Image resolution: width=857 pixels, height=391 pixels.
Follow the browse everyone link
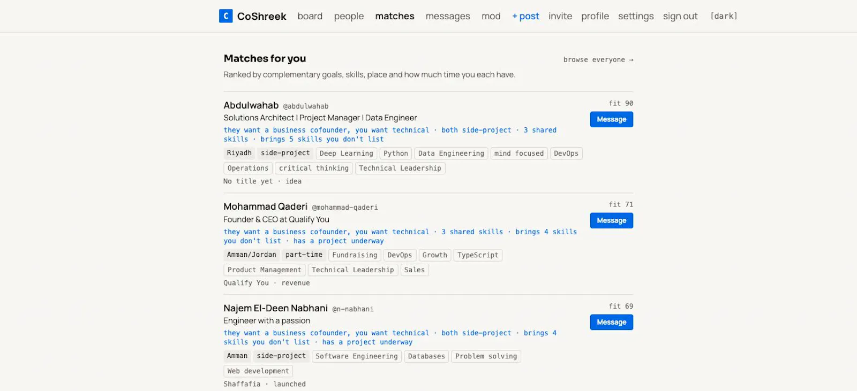[598, 59]
